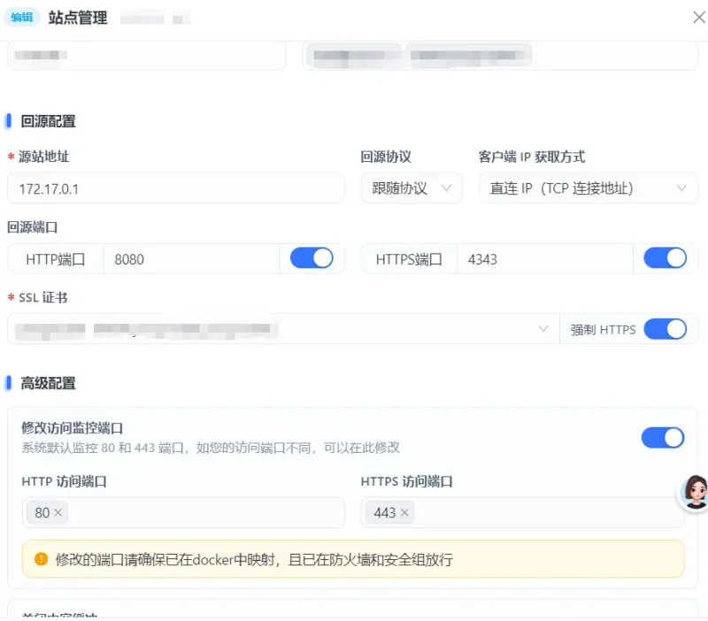Edit the HTTPS port value 4343

tap(545, 259)
